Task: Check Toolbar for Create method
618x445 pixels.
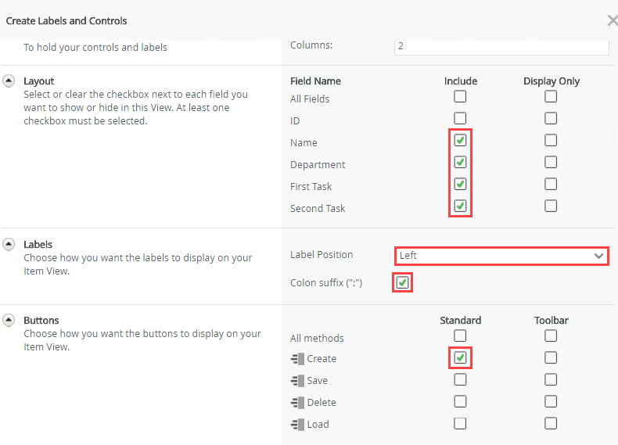Action: pos(551,357)
